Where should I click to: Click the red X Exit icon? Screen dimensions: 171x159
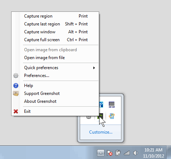click(16, 111)
